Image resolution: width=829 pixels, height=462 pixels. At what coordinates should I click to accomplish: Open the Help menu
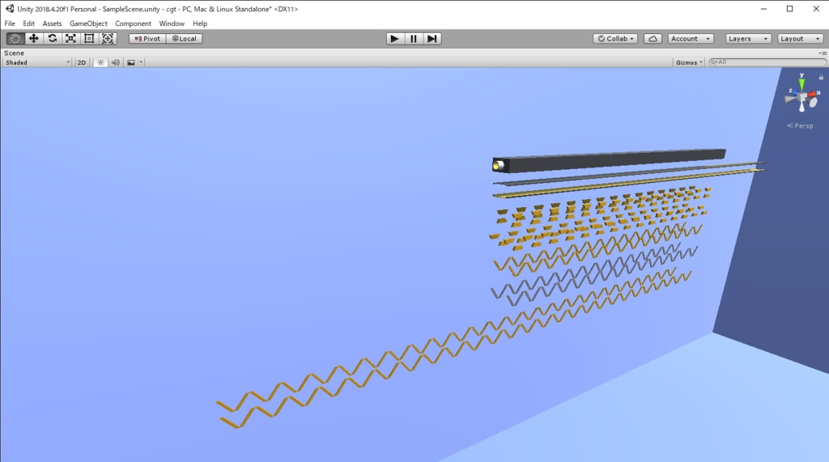click(x=200, y=23)
